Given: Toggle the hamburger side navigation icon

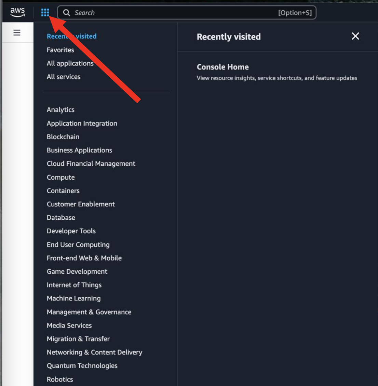Looking at the screenshot, I should pyautogui.click(x=17, y=33).
